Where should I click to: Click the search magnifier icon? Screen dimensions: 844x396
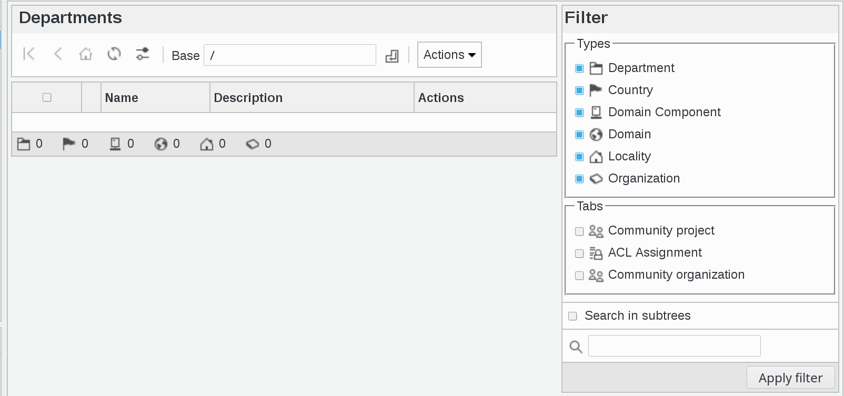tap(576, 347)
